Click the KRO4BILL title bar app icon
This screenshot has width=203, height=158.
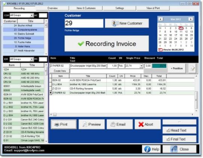[5, 4]
